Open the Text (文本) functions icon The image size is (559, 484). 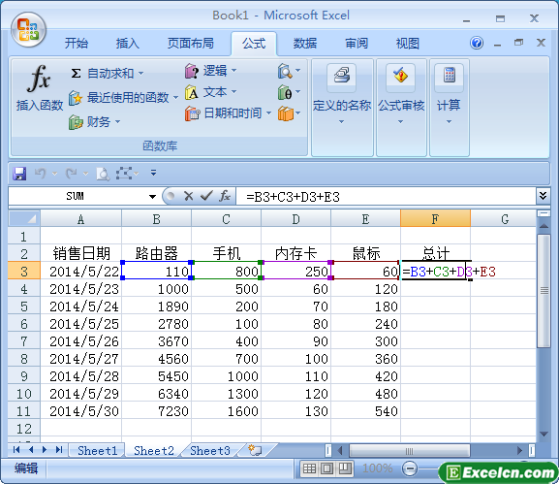point(192,92)
